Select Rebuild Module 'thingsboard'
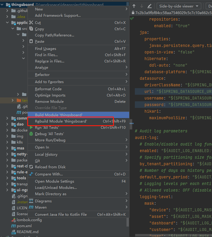The width and height of the screenshot is (212, 237). point(78,121)
